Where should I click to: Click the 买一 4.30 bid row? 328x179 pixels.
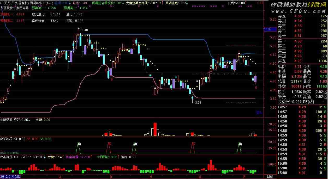click(x=302, y=41)
